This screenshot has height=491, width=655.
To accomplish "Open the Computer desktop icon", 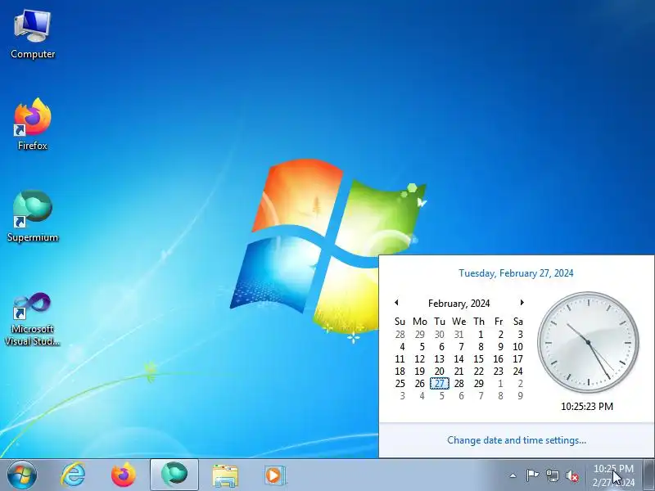I will 33,34.
